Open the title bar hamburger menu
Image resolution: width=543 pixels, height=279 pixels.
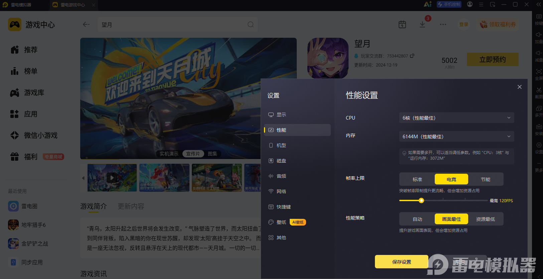(481, 5)
